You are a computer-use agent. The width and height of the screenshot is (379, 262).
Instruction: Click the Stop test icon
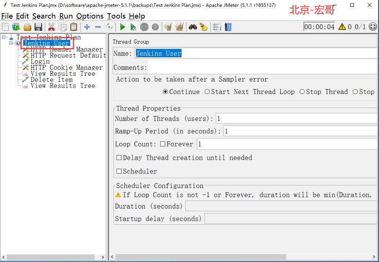click(x=144, y=27)
